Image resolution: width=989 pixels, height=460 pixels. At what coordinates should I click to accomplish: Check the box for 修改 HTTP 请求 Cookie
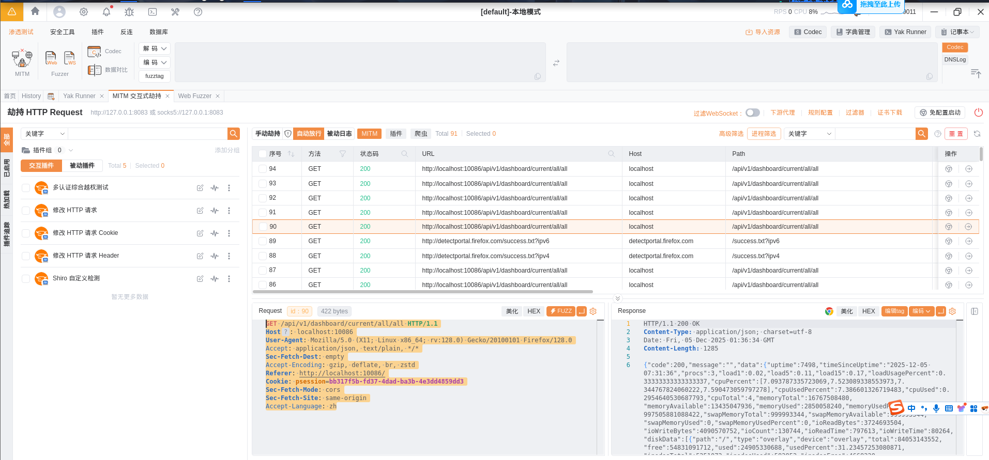(x=26, y=233)
